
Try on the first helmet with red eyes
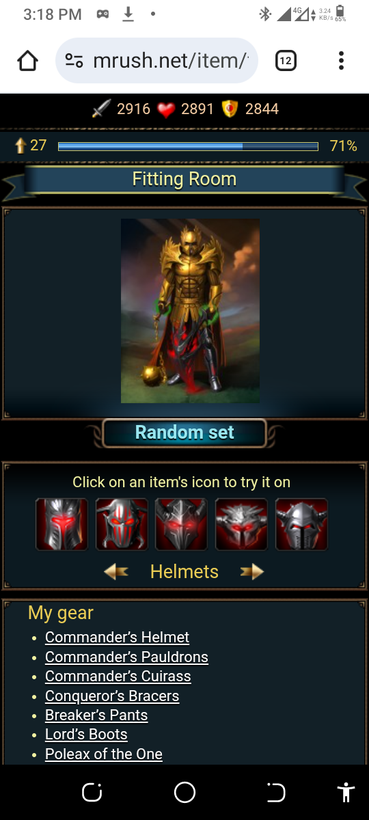tap(62, 524)
